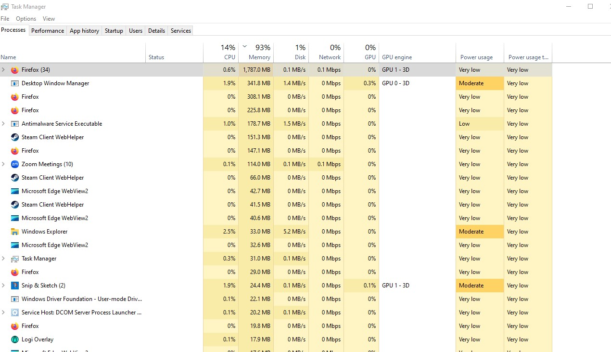Click the Zoom Meetings process icon
611x352 pixels.
click(14, 164)
